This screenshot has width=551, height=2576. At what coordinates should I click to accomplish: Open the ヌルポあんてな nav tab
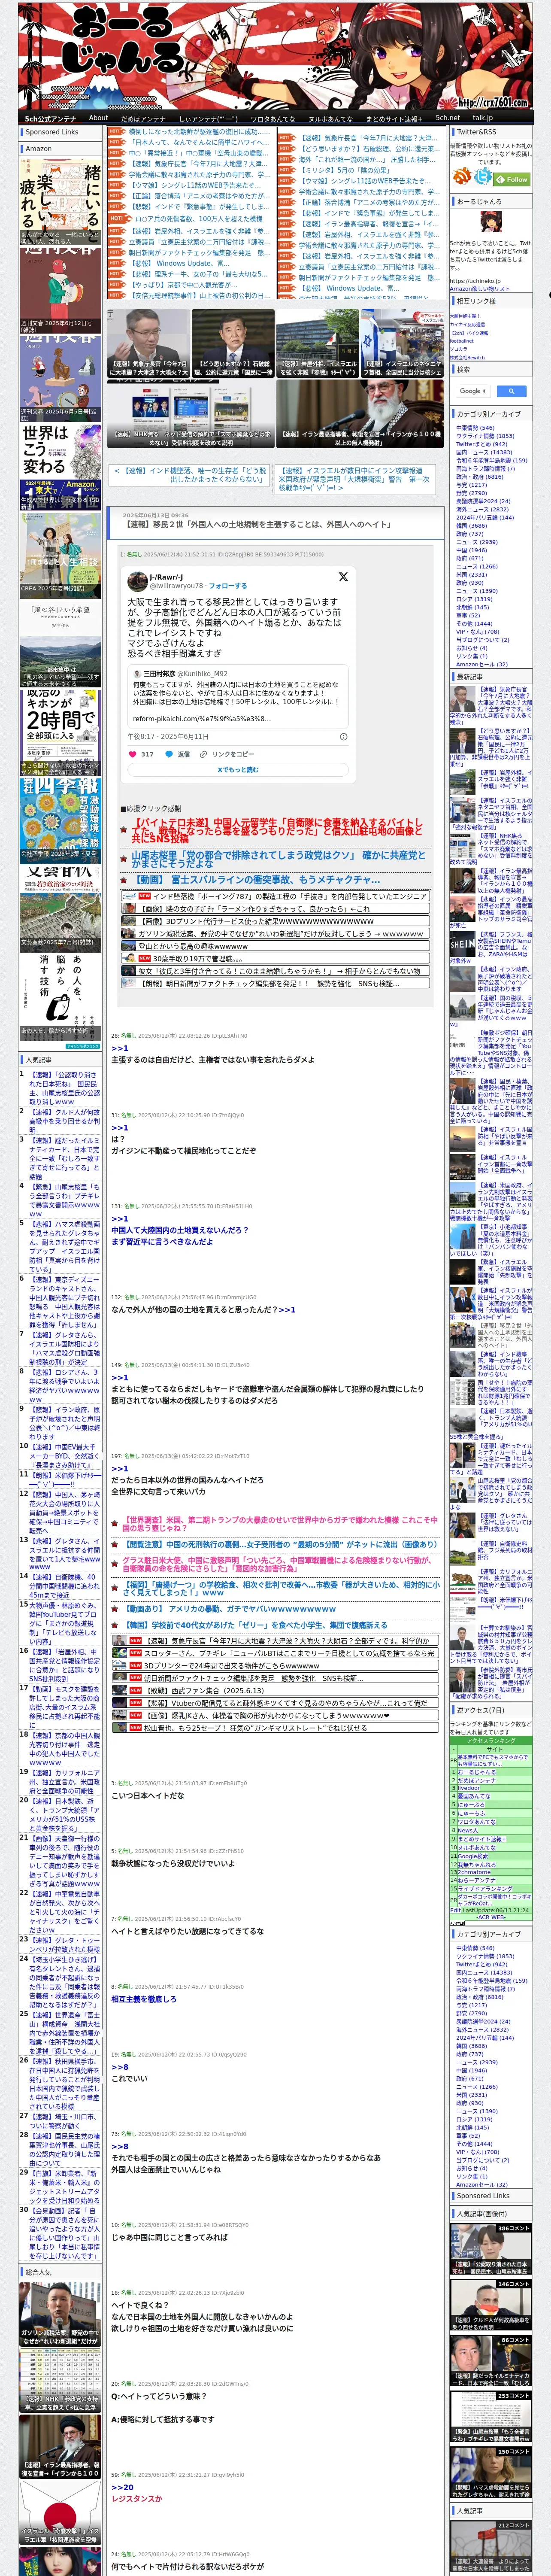(330, 118)
